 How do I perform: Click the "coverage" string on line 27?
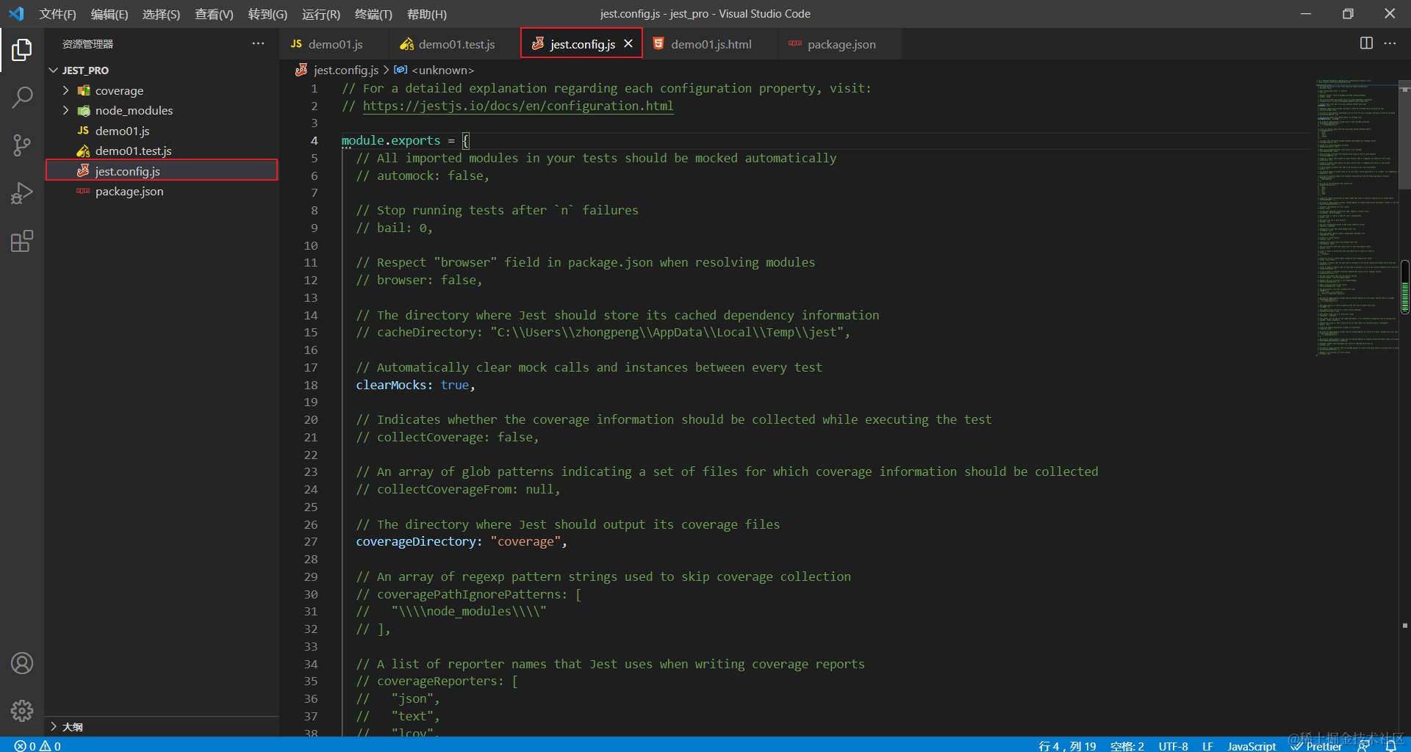tap(526, 541)
